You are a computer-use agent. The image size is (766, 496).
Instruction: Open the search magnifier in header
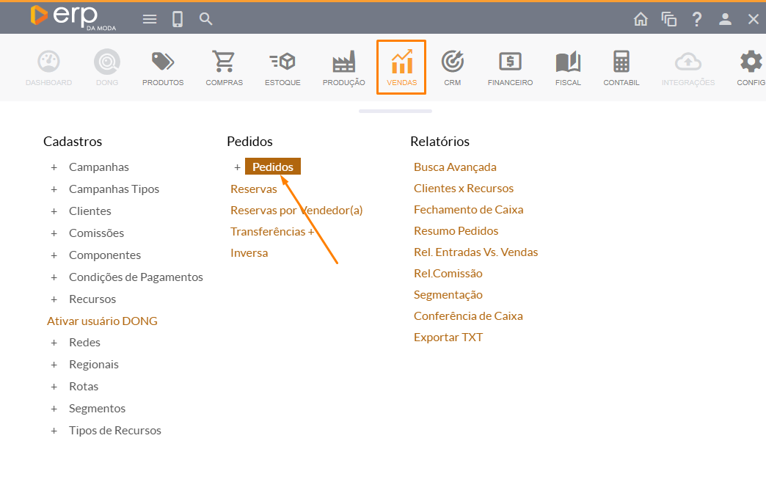pyautogui.click(x=206, y=19)
